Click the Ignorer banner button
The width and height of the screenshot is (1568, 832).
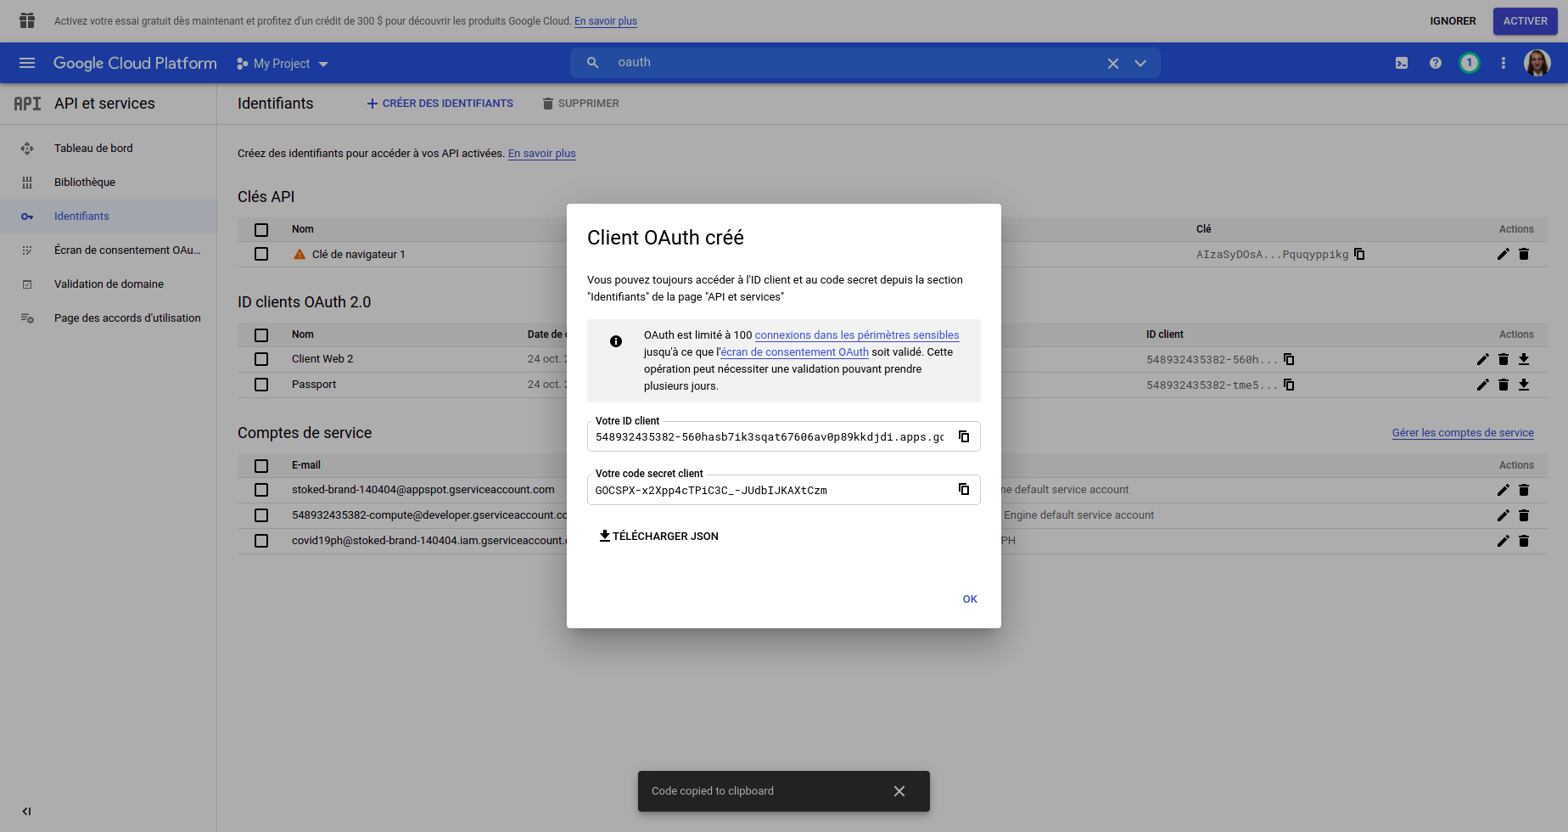1453,21
